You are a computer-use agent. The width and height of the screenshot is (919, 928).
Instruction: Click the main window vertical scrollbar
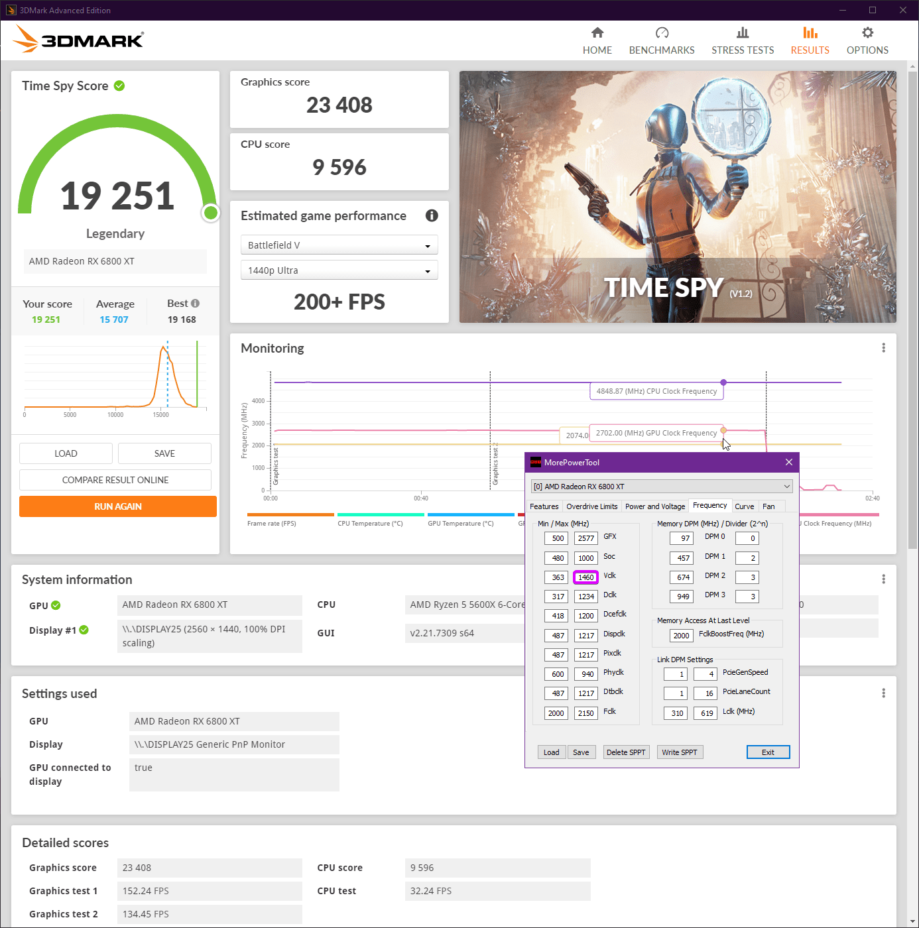tap(912, 310)
